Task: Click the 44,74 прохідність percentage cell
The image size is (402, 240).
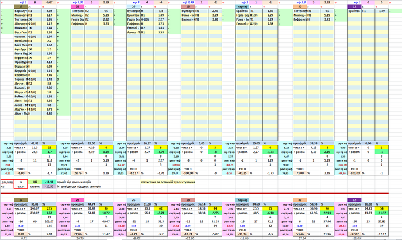Action: click(x=91, y=204)
